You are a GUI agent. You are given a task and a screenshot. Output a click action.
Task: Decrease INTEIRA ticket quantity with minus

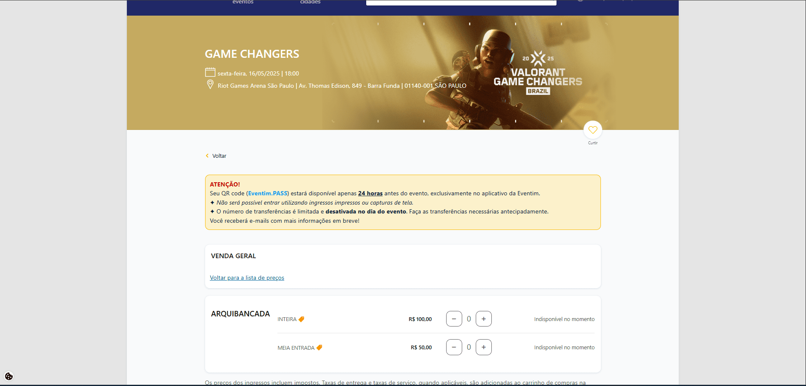click(454, 319)
